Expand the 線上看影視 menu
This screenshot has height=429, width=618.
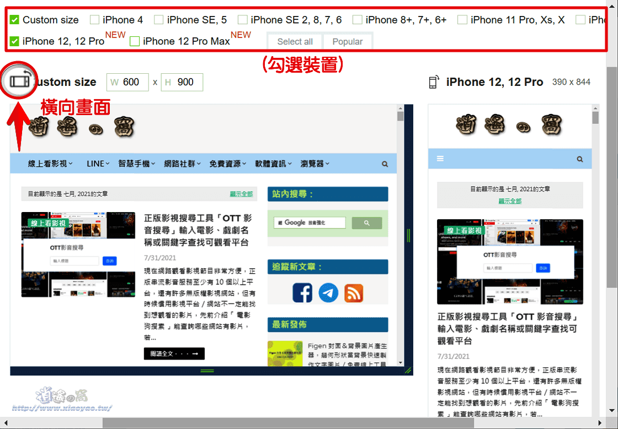click(x=50, y=164)
